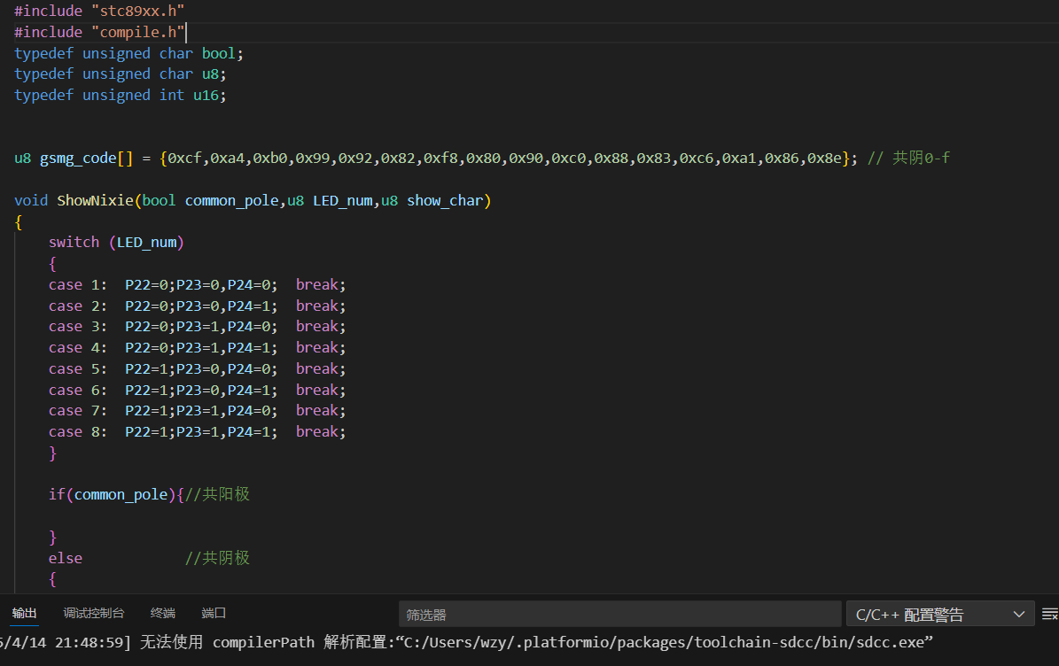Place cursor on the switch keyword

click(x=74, y=242)
